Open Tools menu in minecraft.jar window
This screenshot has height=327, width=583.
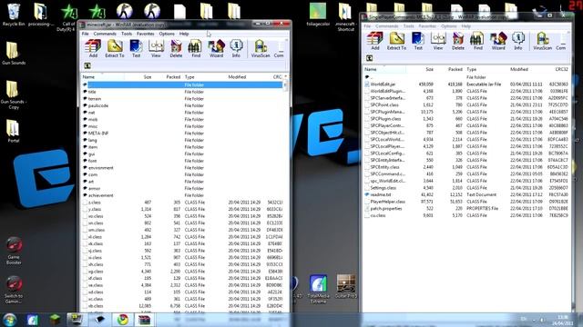pyautogui.click(x=127, y=34)
